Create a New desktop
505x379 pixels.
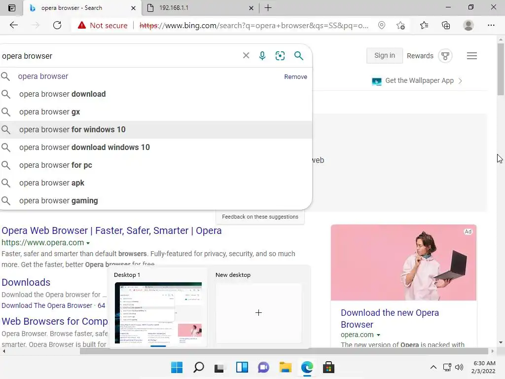click(258, 312)
